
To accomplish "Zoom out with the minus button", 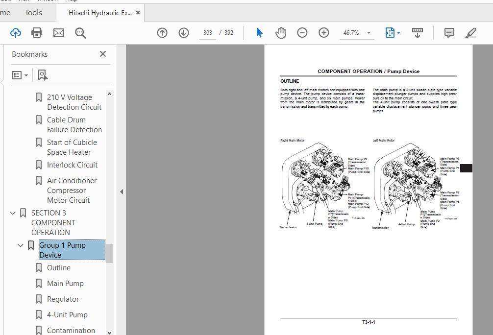I will (302, 33).
